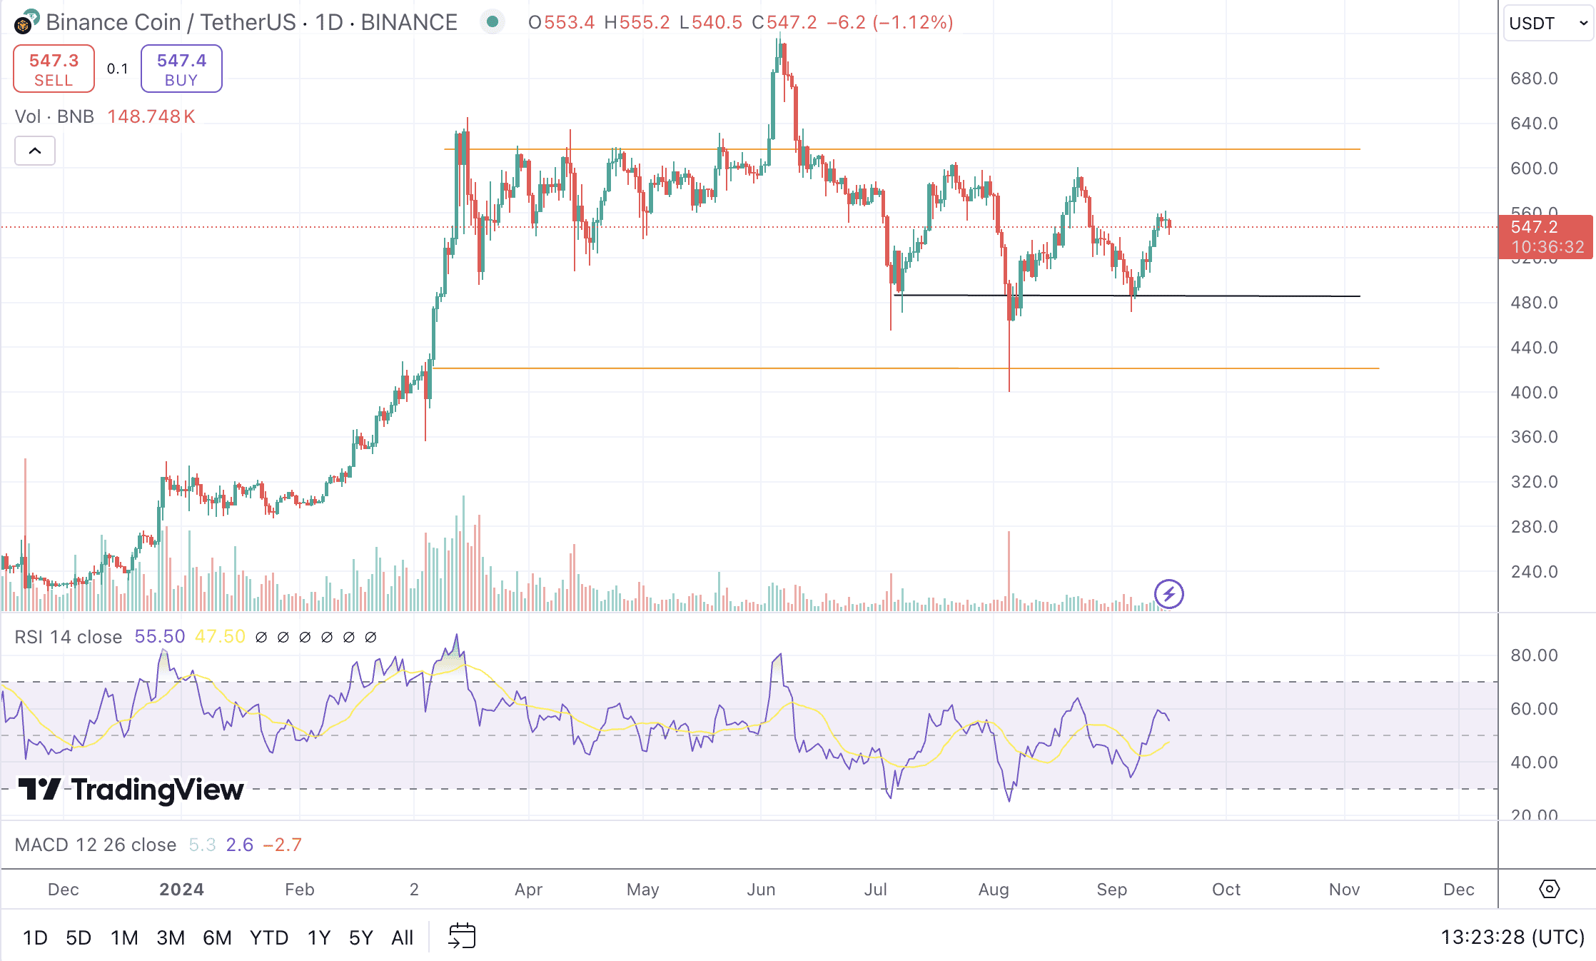Screen dimensions: 1596x961
Task: Click the RSI value 55.50
Action: point(160,637)
